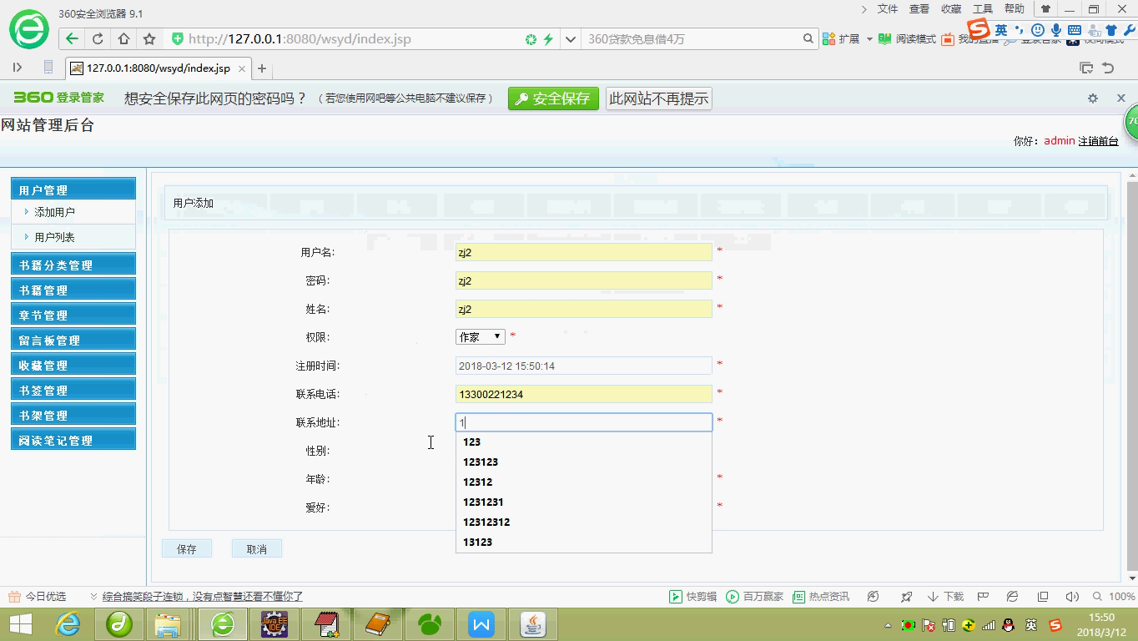The width and height of the screenshot is (1138, 641).
Task: Open the 查看 menu
Action: point(919,9)
